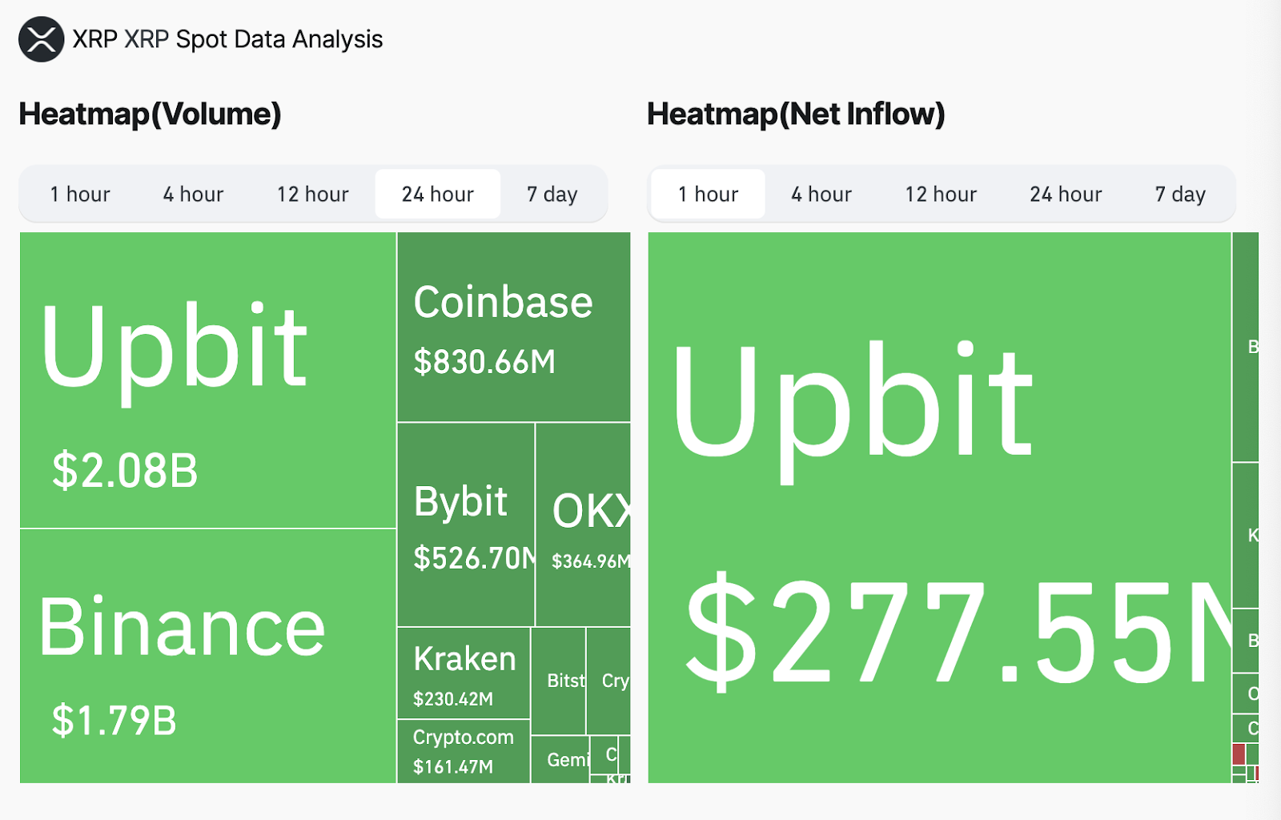
Task: Click the Upbit $277.55M net inflow tile
Action: pos(939,508)
